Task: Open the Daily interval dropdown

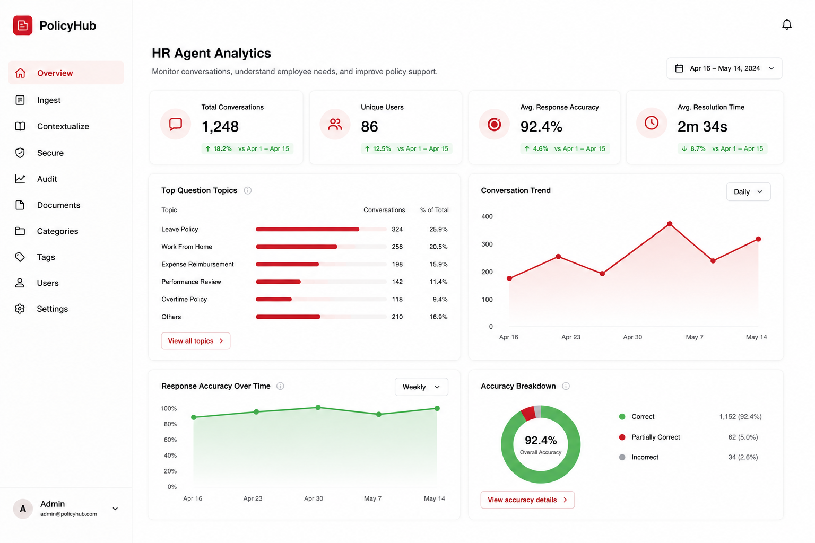Action: [x=748, y=191]
